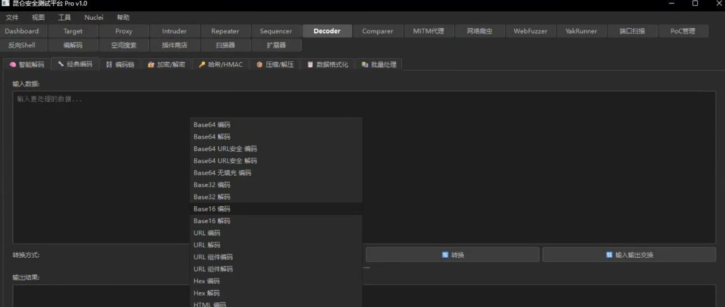Switch to the Proxy tab
This screenshot has width=725, height=307.
click(124, 31)
